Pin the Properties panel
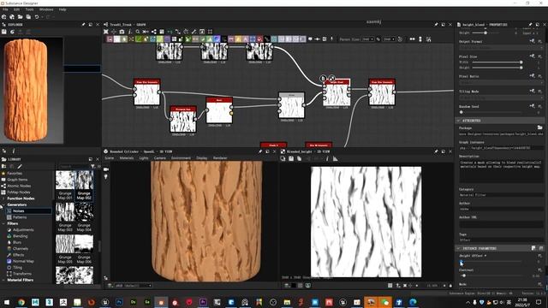 (530, 25)
